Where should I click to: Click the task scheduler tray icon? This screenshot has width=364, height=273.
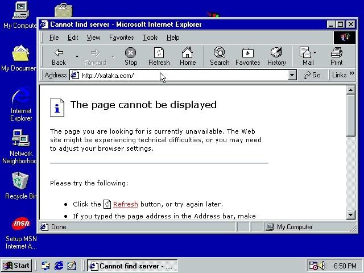[313, 266]
